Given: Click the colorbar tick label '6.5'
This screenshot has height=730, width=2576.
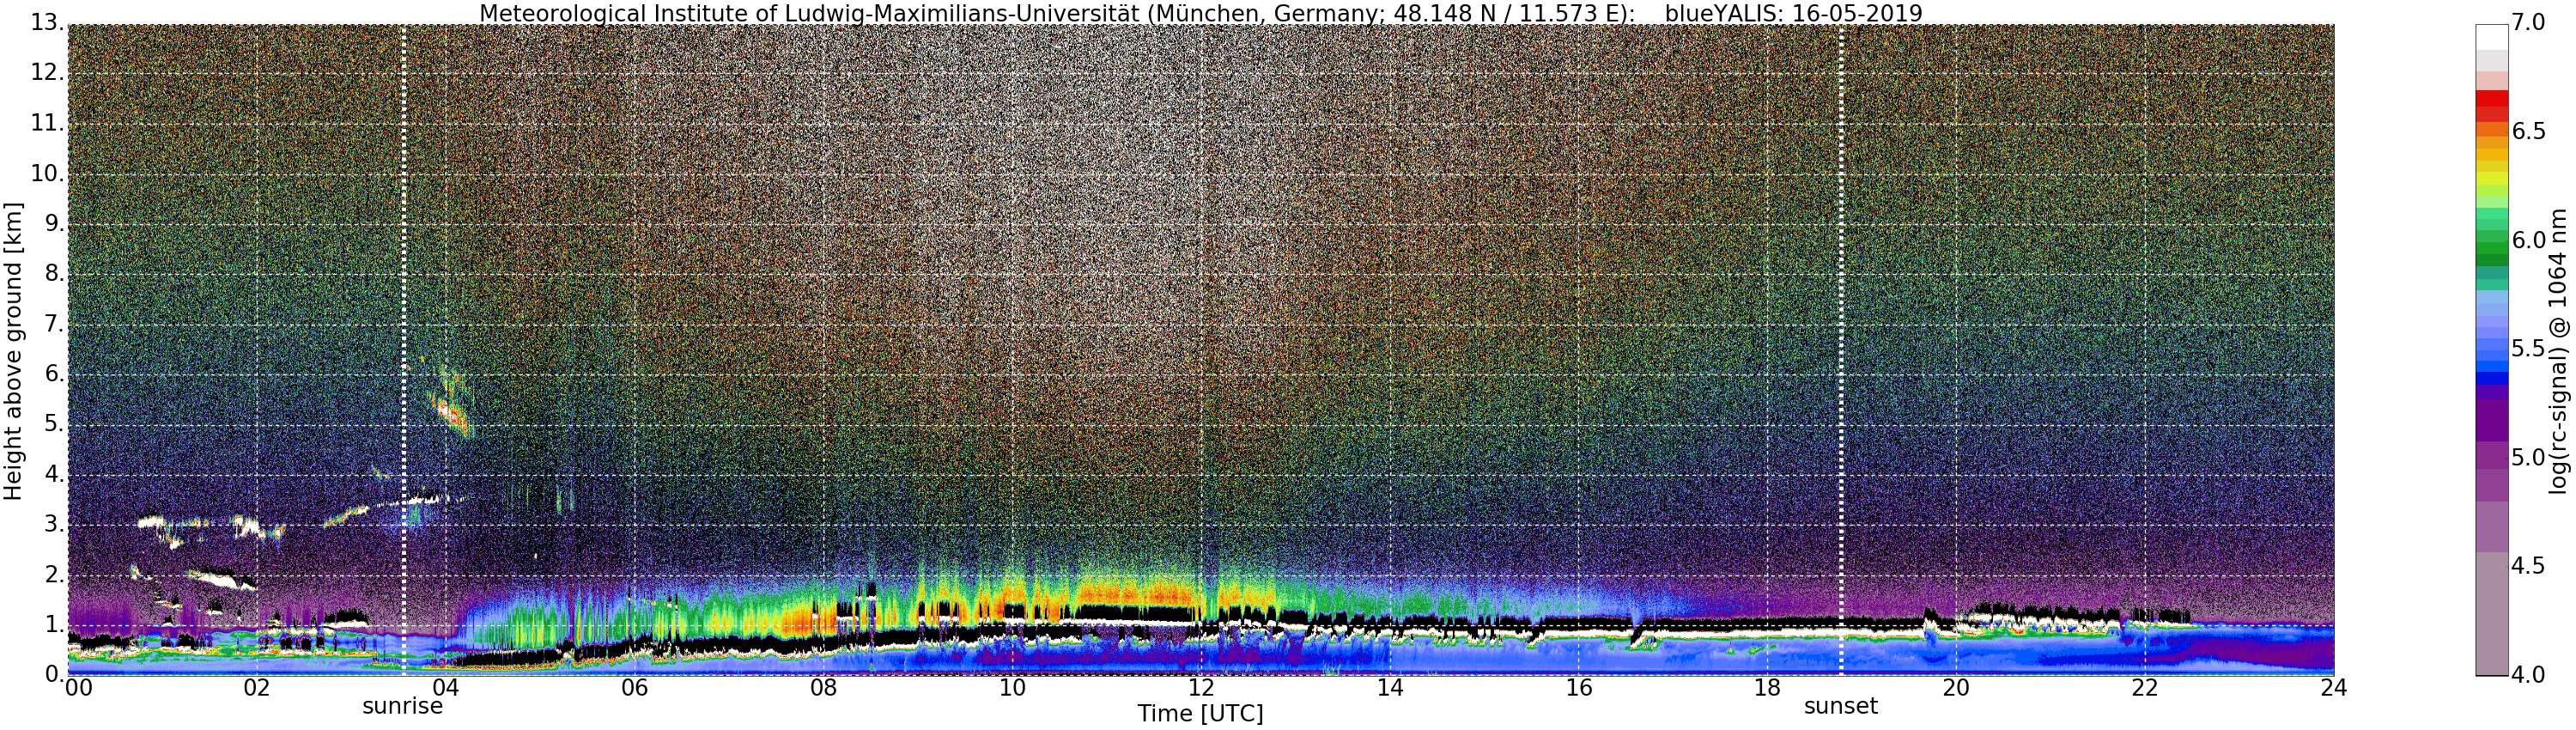Looking at the screenshot, I should [x=2528, y=132].
